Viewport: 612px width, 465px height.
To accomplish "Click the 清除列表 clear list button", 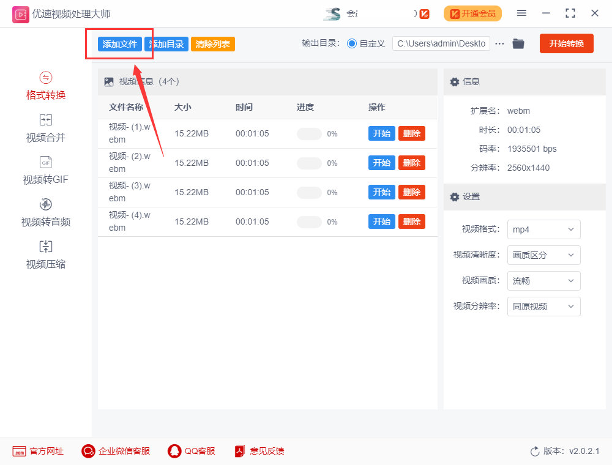I will (212, 44).
